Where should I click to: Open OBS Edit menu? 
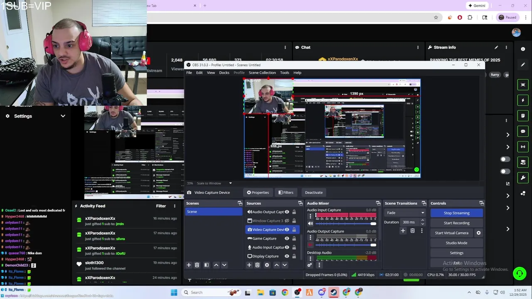tap(199, 73)
